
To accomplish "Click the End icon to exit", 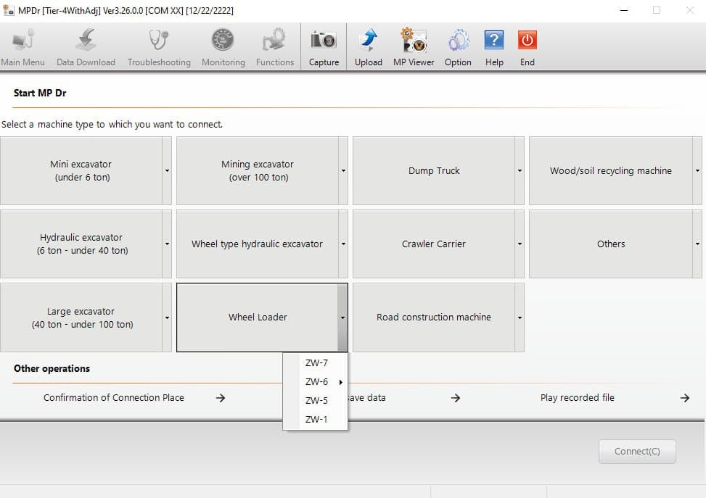I will tap(527, 46).
